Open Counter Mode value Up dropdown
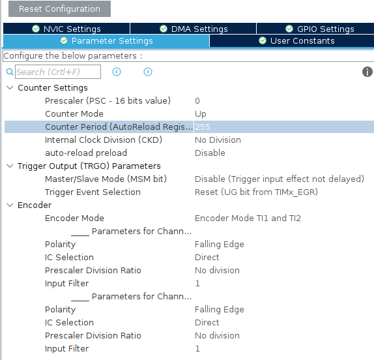The image size is (374, 360). tap(284, 114)
